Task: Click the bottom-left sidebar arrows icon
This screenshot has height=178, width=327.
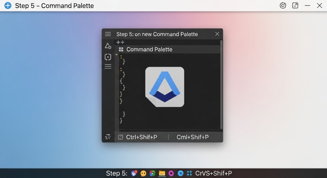Action: click(x=108, y=137)
